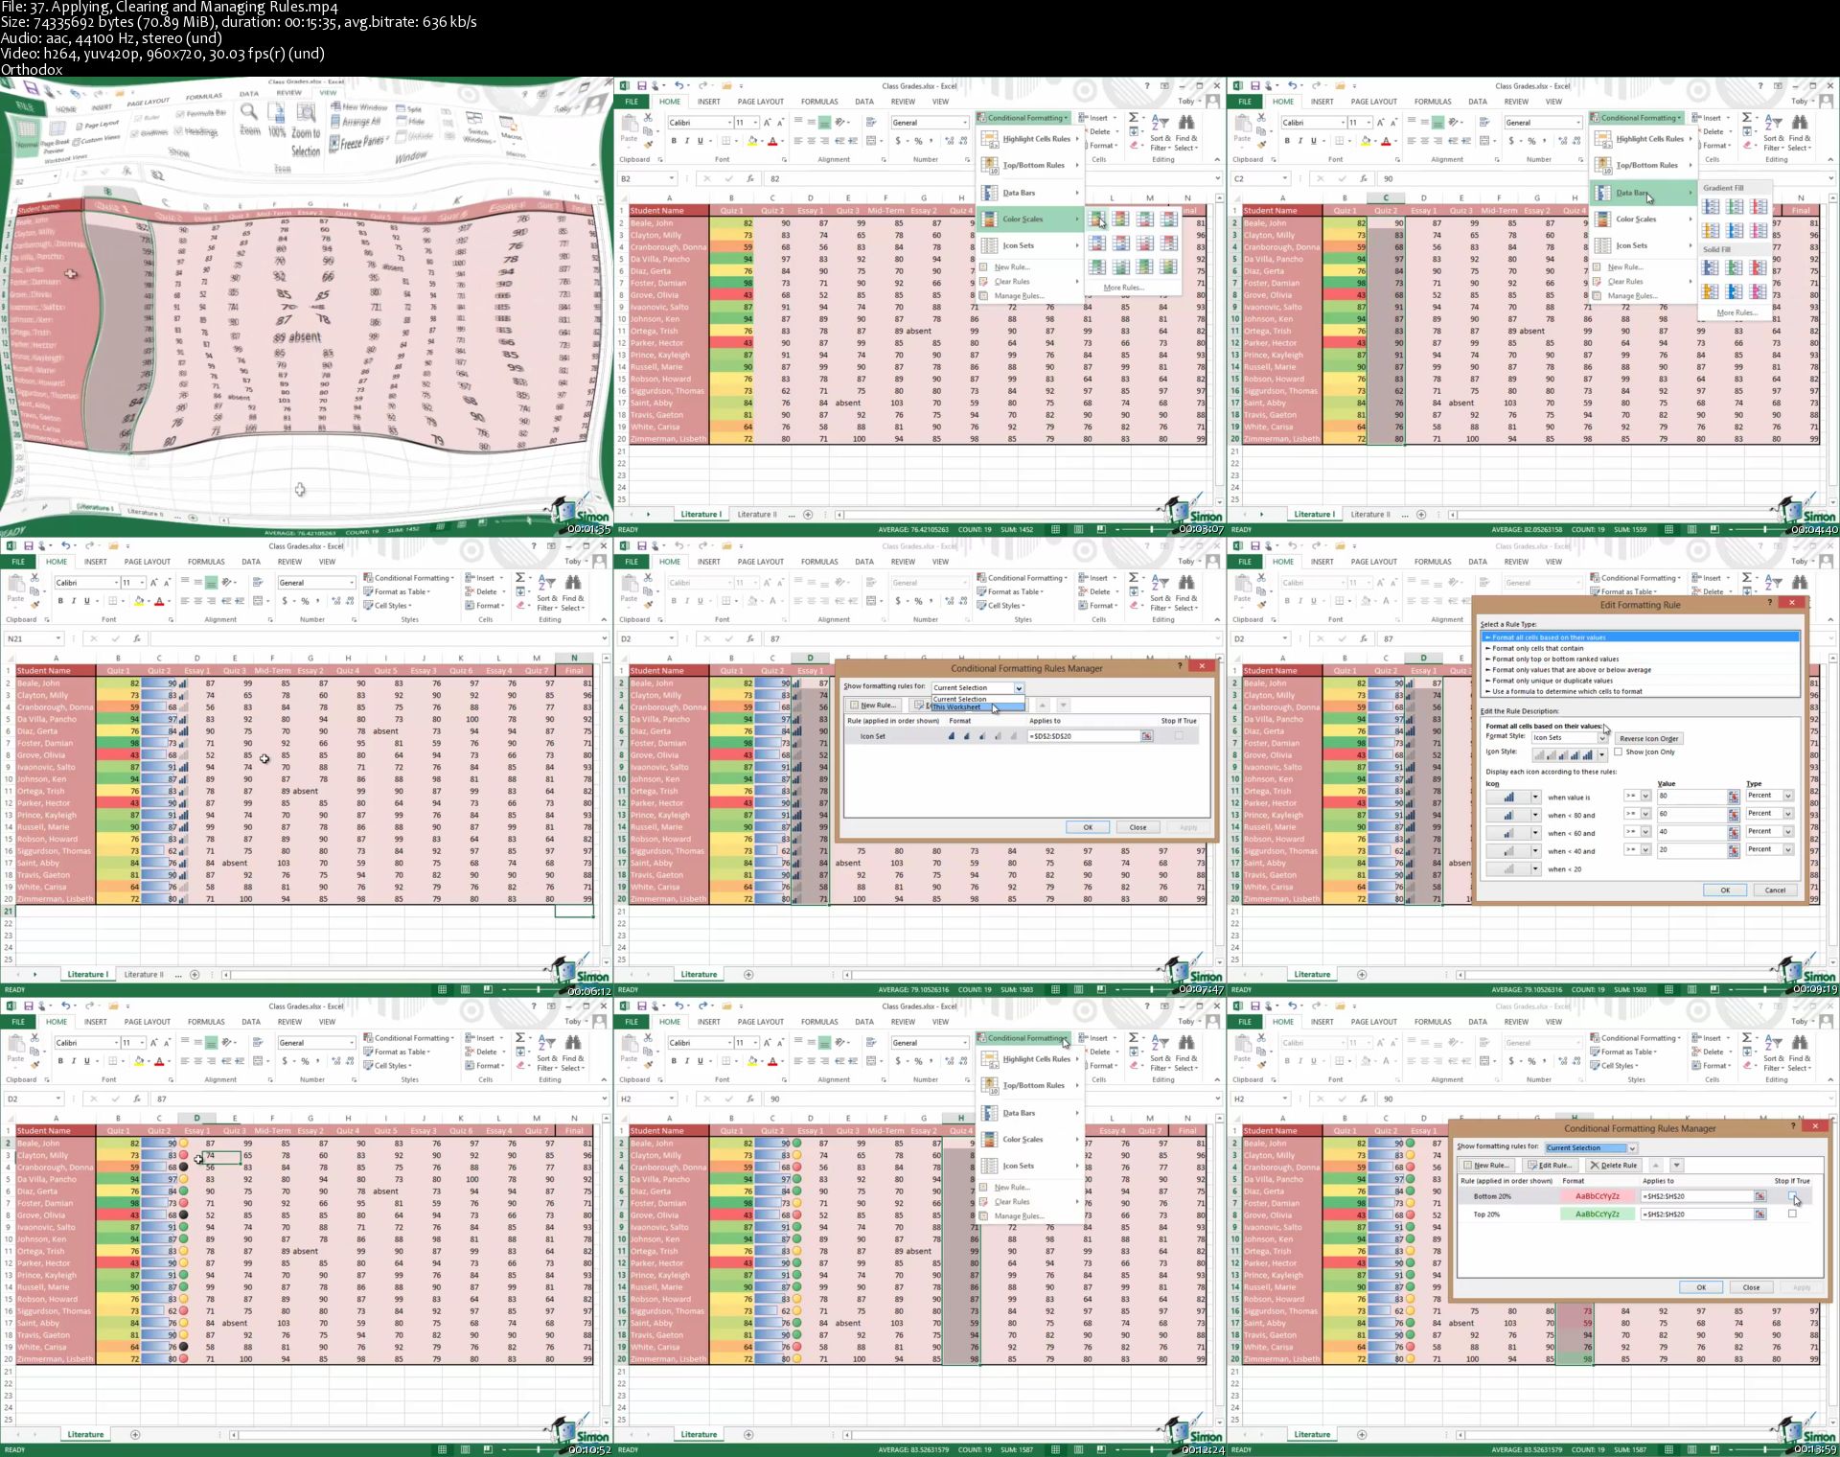The width and height of the screenshot is (1840, 1457).
Task: Pick the first green-yellow-red color scale thumbnail
Action: coord(1097,220)
